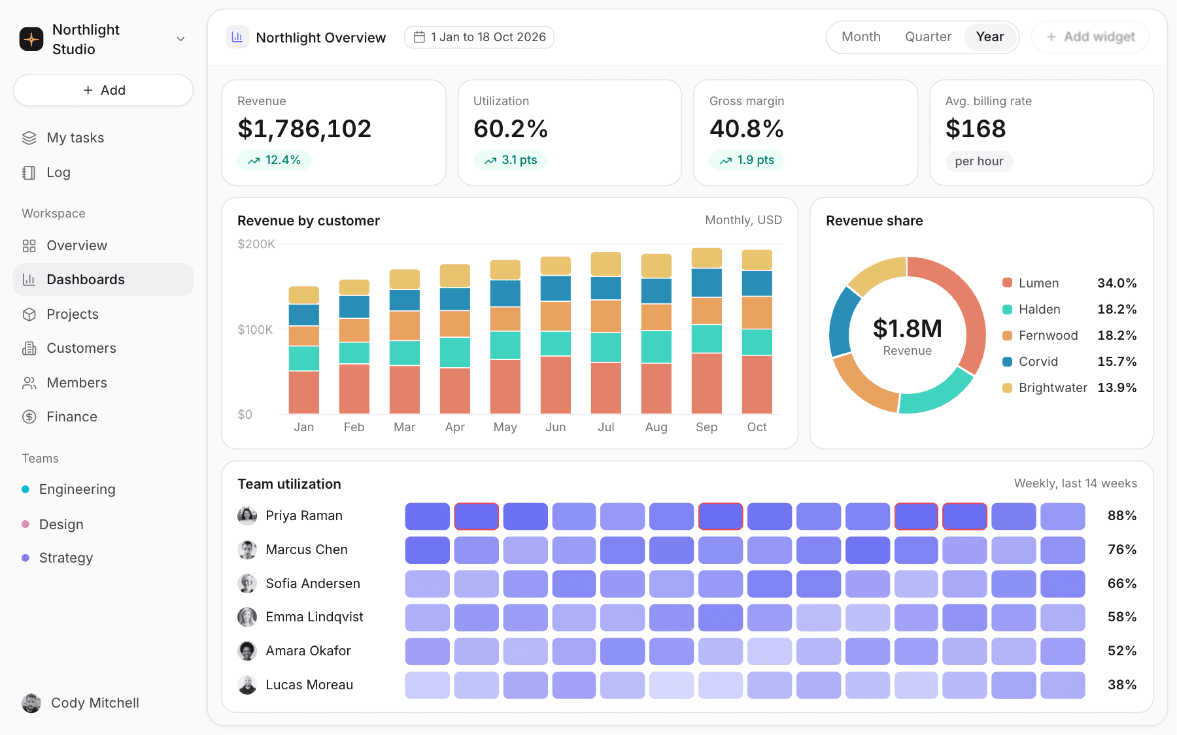1177x735 pixels.
Task: Click the Sep bar in revenue chart
Action: [x=707, y=331]
